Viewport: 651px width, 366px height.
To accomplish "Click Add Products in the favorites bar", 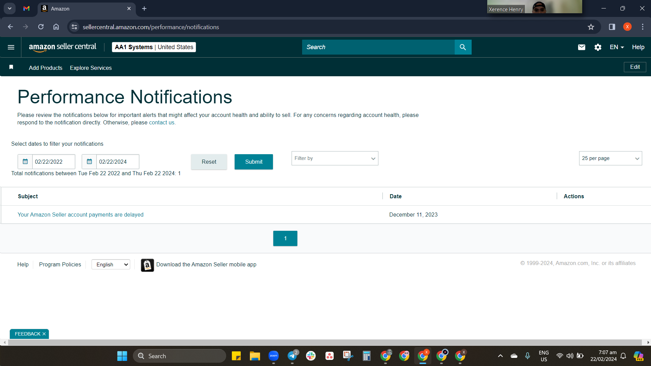I will click(x=45, y=68).
